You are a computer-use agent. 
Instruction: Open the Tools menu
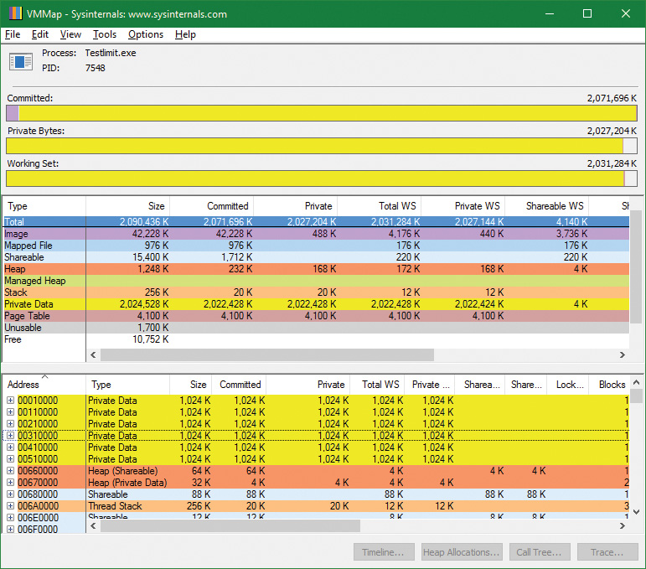105,34
